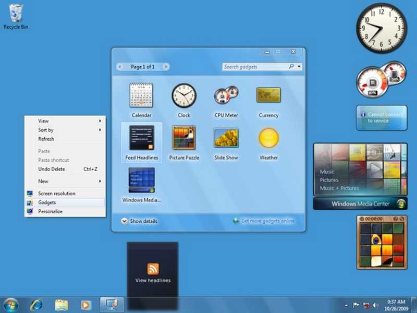The height and width of the screenshot is (313, 417).
Task: Click the CPU meter desktop gadget
Action: (x=381, y=79)
